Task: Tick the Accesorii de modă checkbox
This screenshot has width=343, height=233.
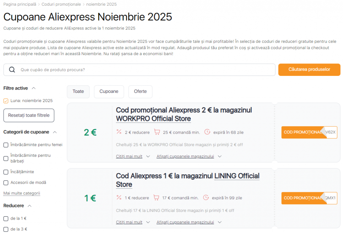Action: [x=6, y=183]
